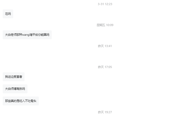
Task: Select the "大白师傅有救吗" message
Action: (x=15, y=89)
